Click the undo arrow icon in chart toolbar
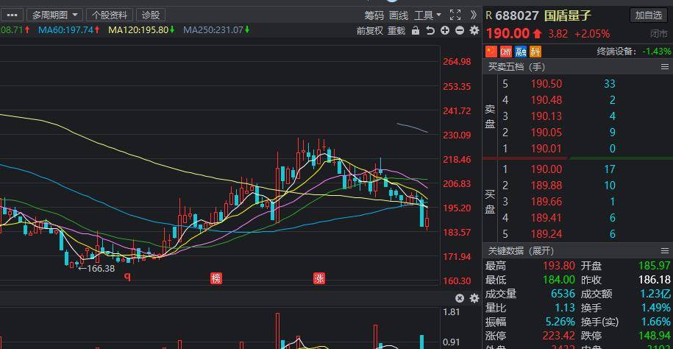673x349 pixels. (x=430, y=30)
